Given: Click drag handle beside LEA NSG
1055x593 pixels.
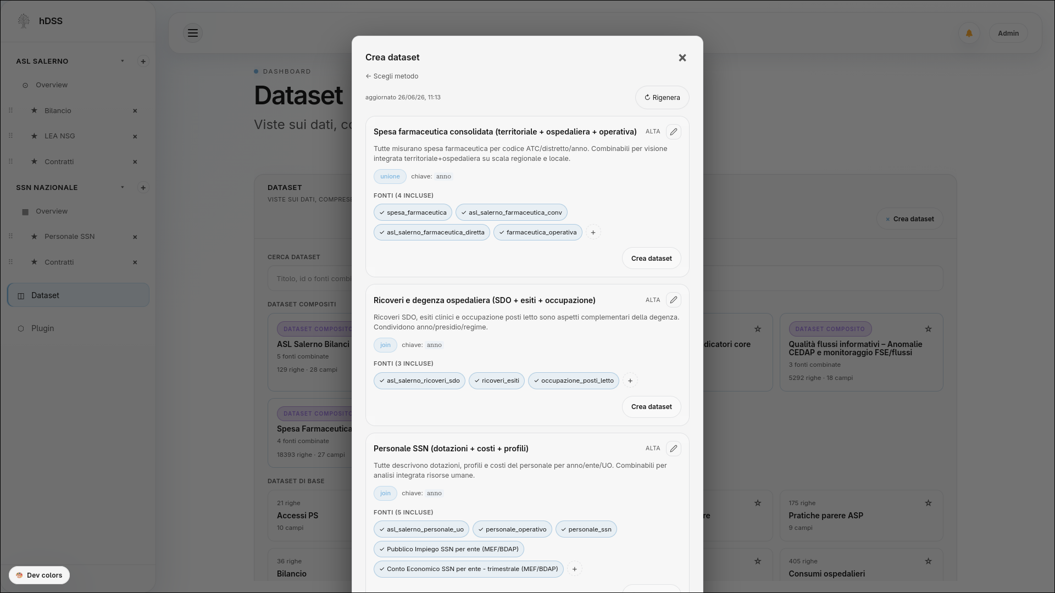Looking at the screenshot, I should point(10,136).
